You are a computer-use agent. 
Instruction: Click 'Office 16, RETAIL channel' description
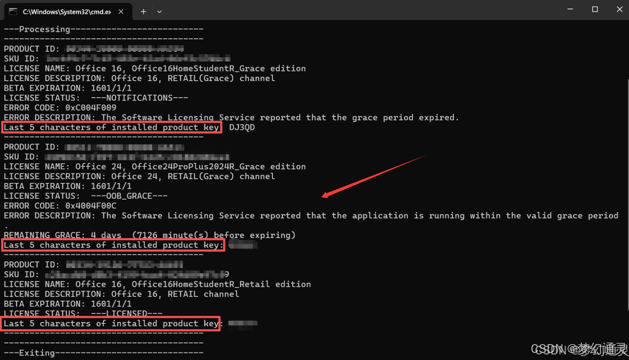point(175,294)
